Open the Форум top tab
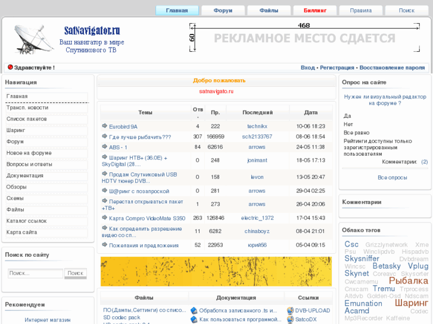The image size is (433, 324). [x=223, y=11]
